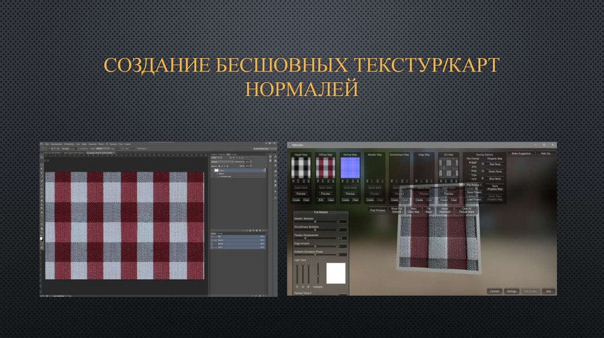Click the Next Cube Map button
The width and height of the screenshot is (604, 338).
tap(413, 210)
